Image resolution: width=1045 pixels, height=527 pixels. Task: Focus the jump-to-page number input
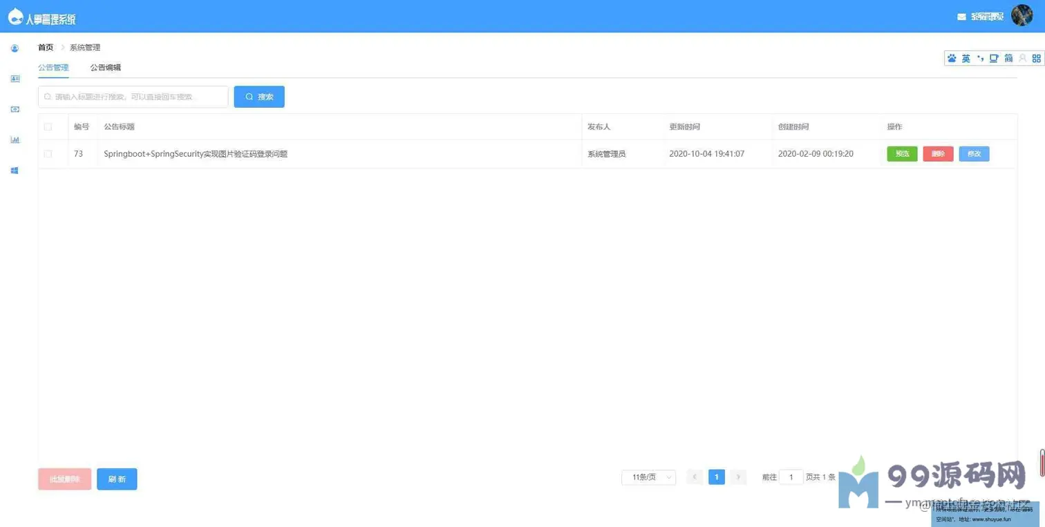[791, 477]
